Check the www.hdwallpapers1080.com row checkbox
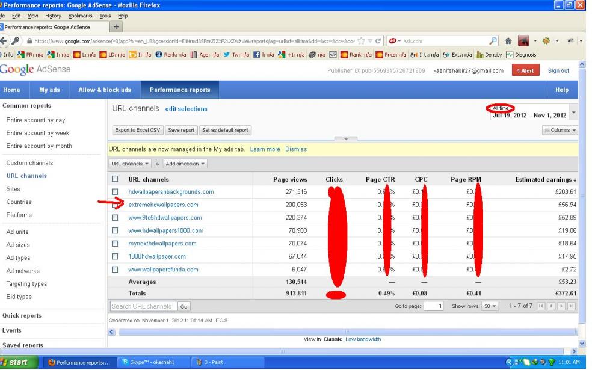 coord(115,230)
